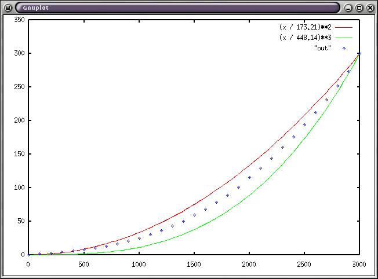The height and width of the screenshot is (279, 378).
Task: Minimize the Gnuplot window
Action: (348, 8)
